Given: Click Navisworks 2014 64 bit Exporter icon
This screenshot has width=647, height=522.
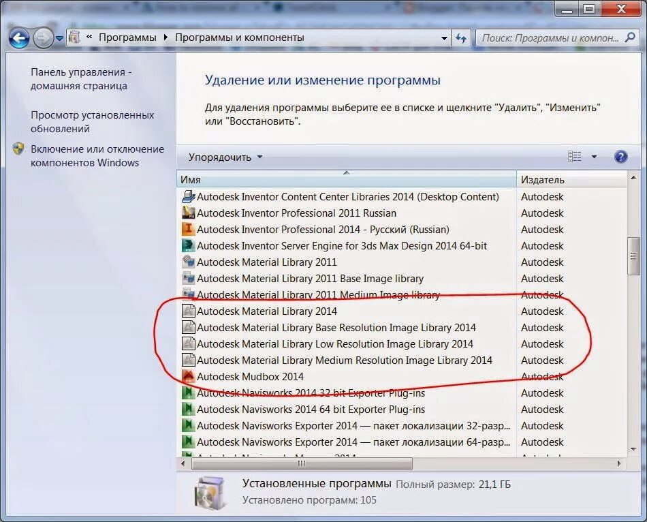Looking at the screenshot, I should coord(189,410).
